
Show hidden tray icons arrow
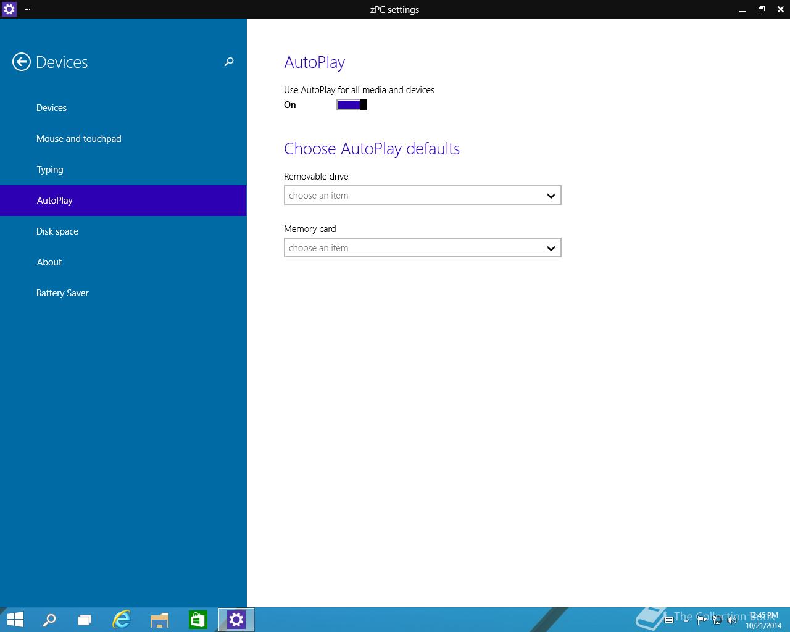click(687, 620)
